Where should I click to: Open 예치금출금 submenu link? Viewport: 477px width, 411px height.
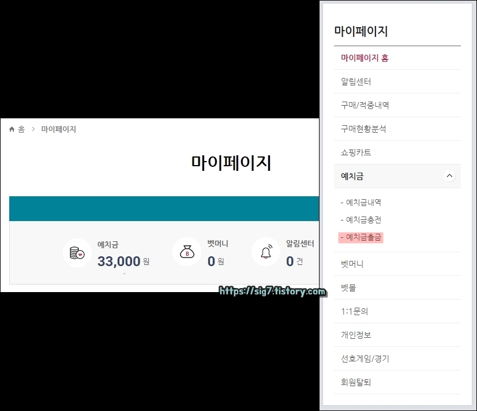point(361,237)
